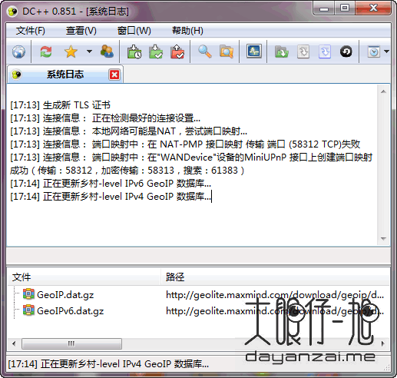The width and height of the screenshot is (397, 378).
Task: Click the 系统日志 tab icon
Action: [x=17, y=75]
